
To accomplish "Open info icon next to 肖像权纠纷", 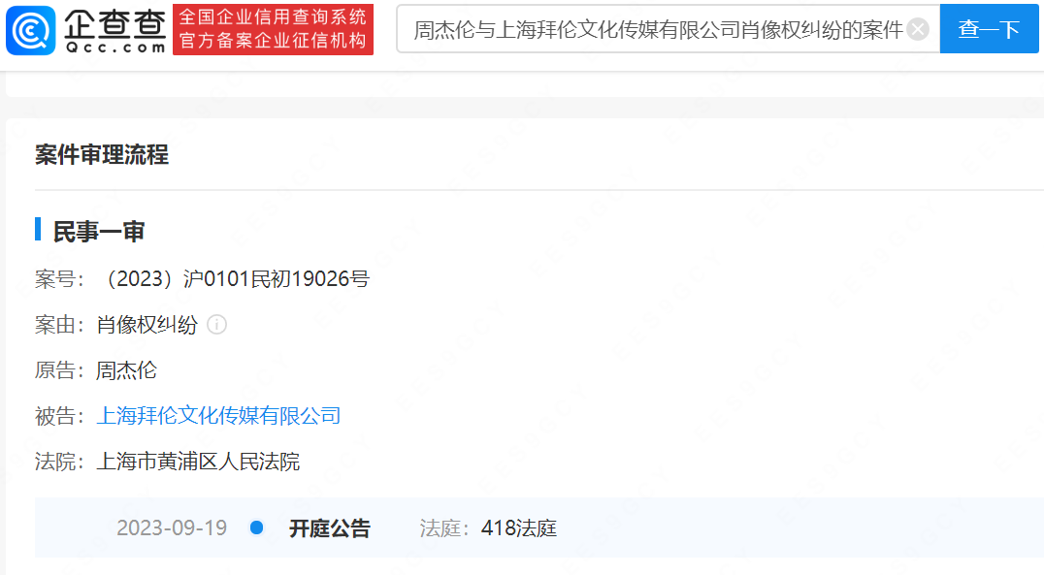I will (x=217, y=325).
